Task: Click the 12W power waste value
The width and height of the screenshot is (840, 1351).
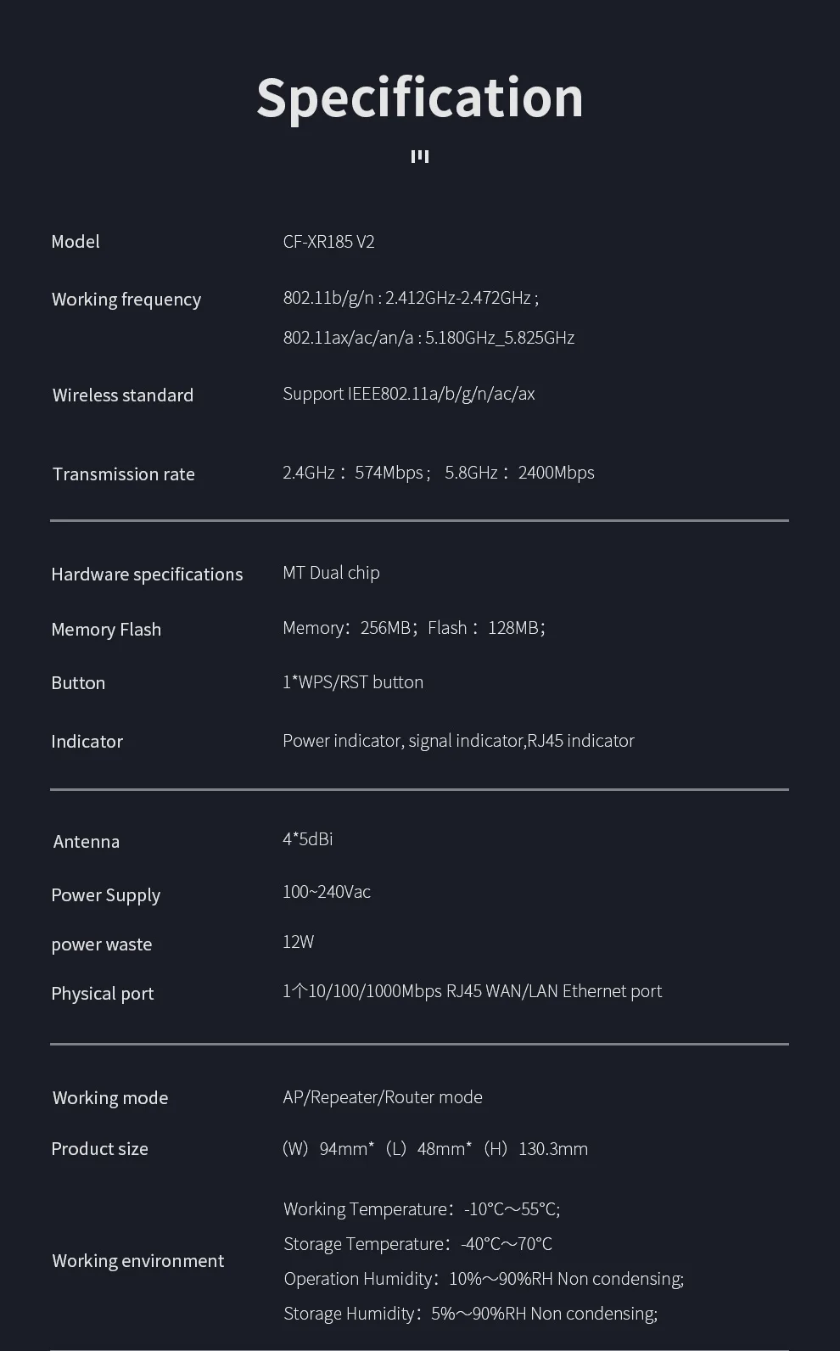Action: coord(298,942)
